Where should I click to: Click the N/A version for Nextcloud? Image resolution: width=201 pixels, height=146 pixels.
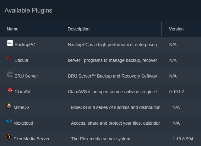coord(176,123)
